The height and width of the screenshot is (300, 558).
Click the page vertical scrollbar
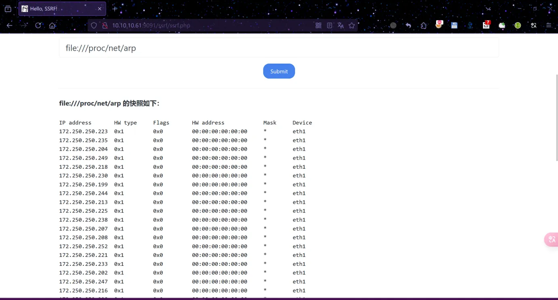pyautogui.click(x=556, y=118)
